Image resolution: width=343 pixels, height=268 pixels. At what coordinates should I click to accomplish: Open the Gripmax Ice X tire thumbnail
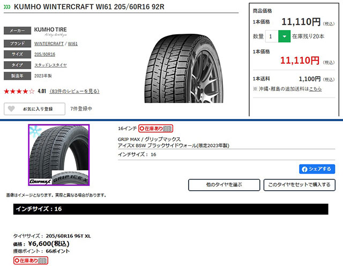point(59,155)
